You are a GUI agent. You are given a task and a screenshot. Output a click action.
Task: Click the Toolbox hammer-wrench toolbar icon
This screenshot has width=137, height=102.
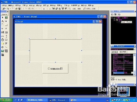point(66,9)
